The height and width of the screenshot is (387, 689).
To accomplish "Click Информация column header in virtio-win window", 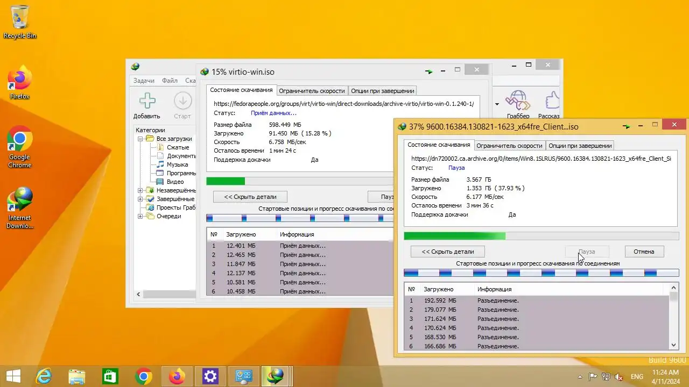I will pyautogui.click(x=297, y=234).
